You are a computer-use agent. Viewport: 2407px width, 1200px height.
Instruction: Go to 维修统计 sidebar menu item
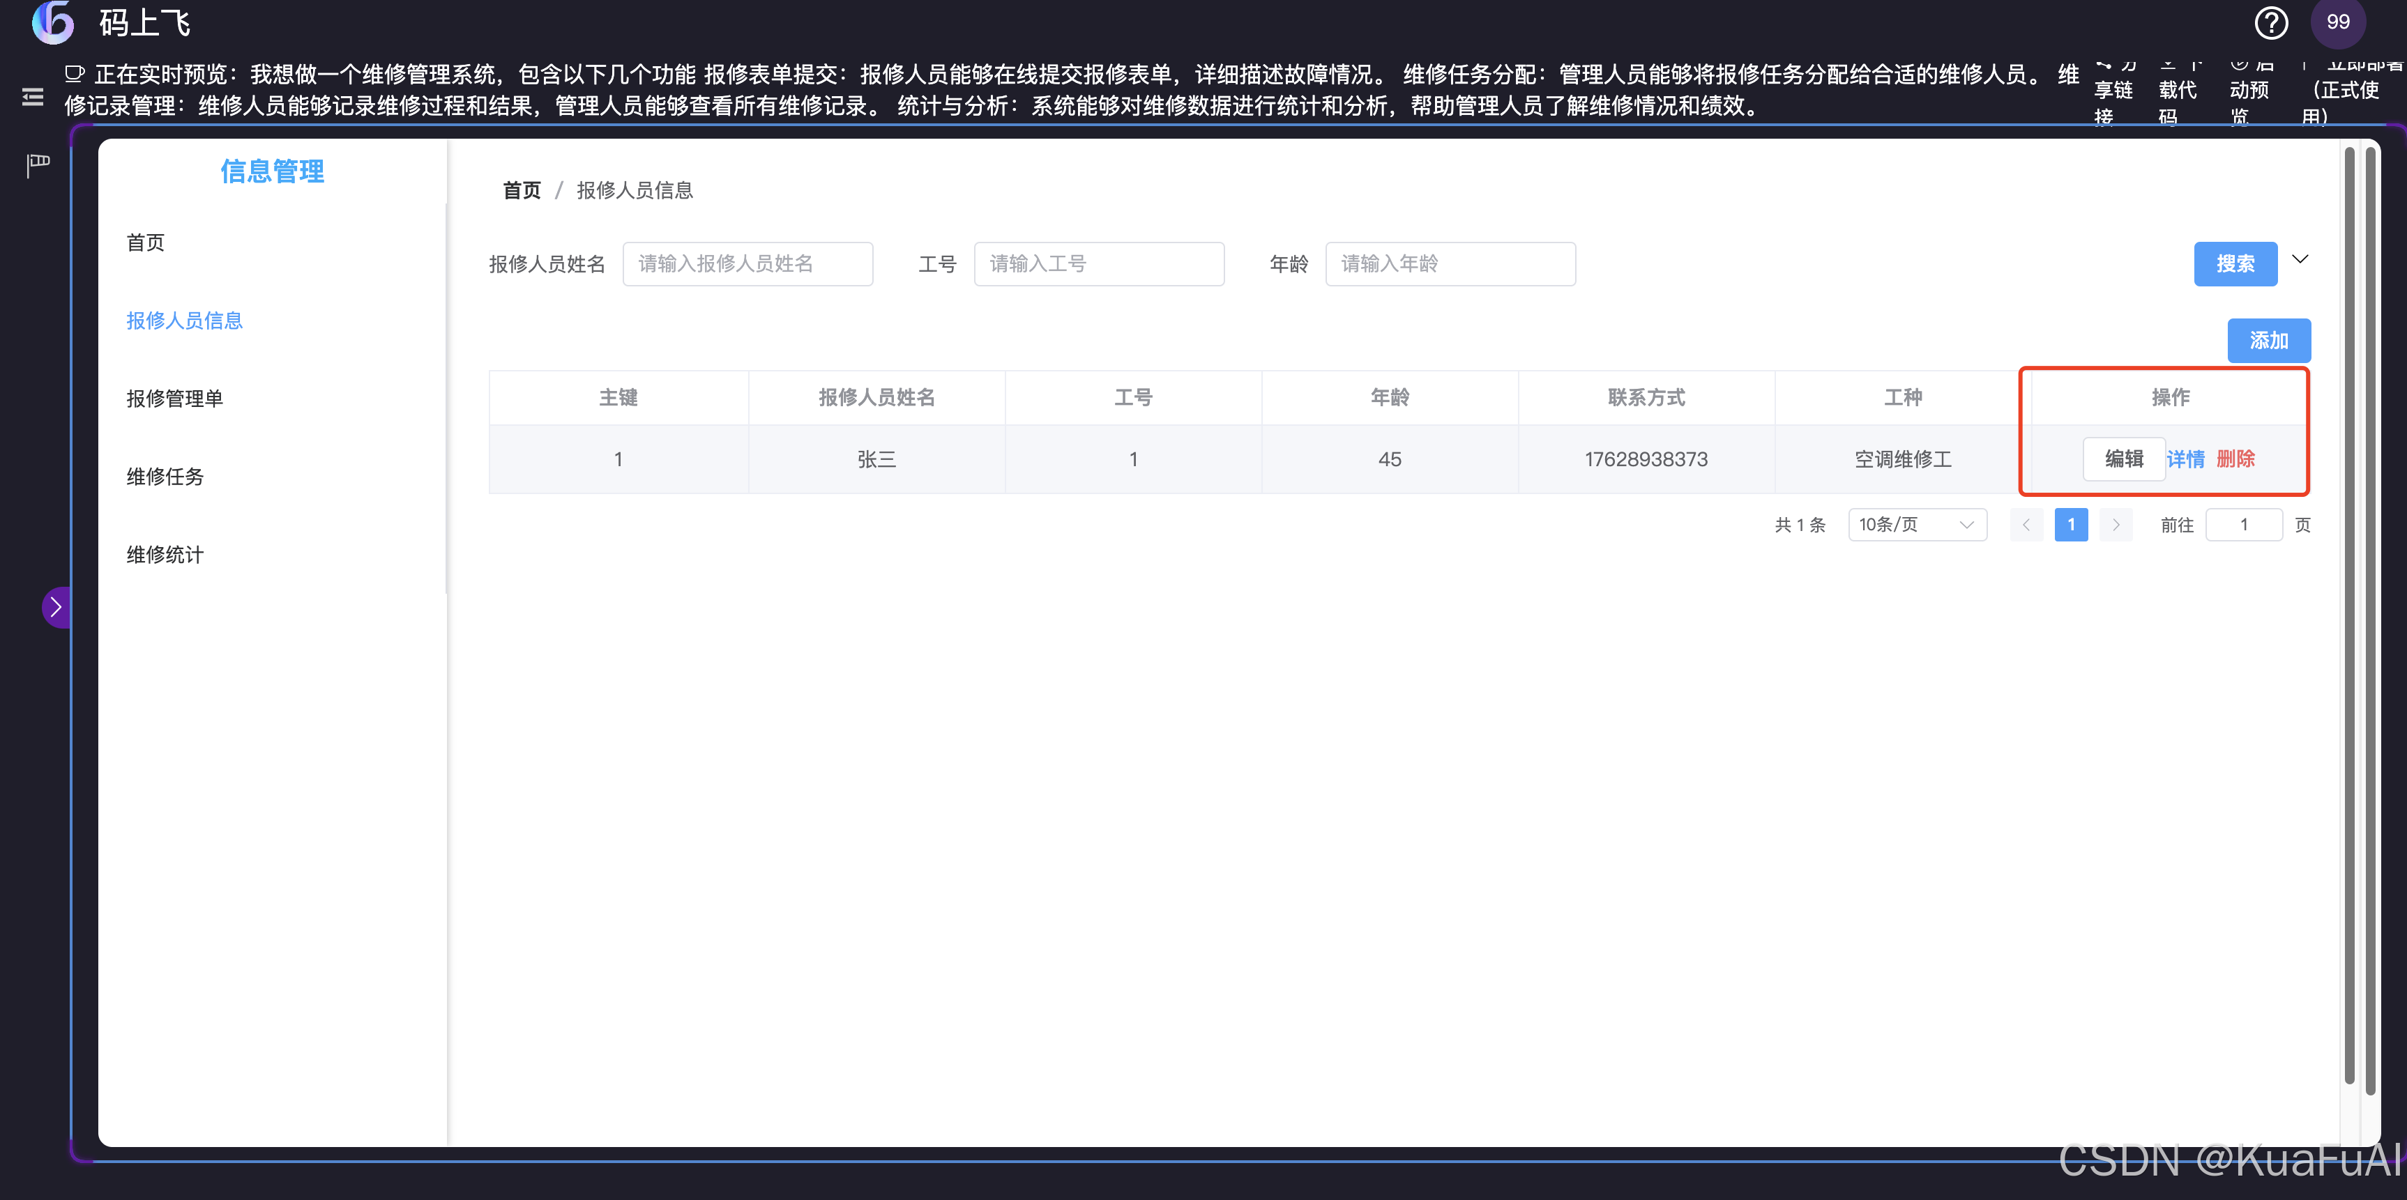point(165,555)
